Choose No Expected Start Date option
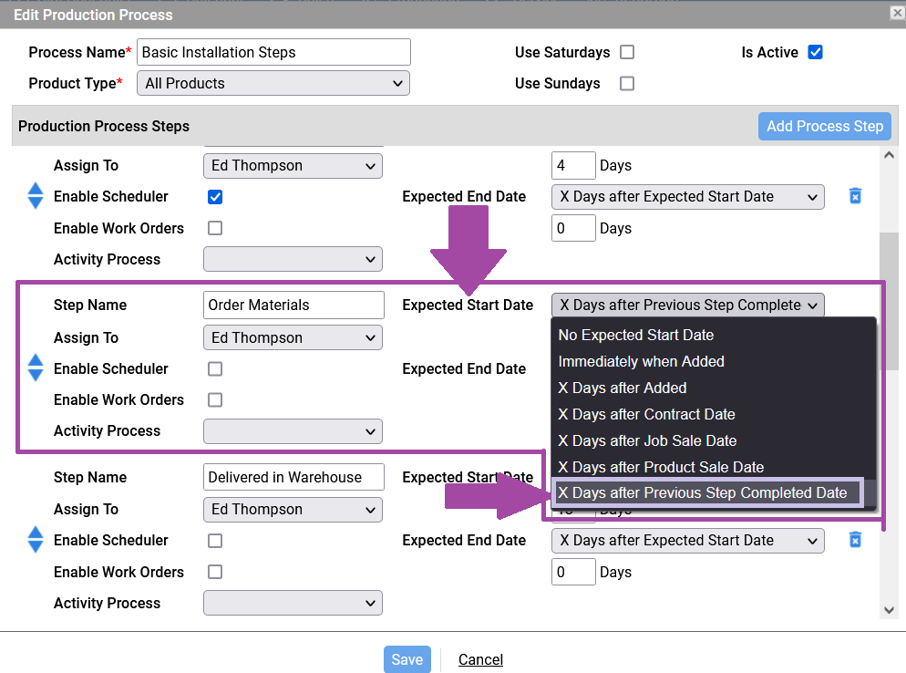Image resolution: width=906 pixels, height=673 pixels. coord(714,335)
